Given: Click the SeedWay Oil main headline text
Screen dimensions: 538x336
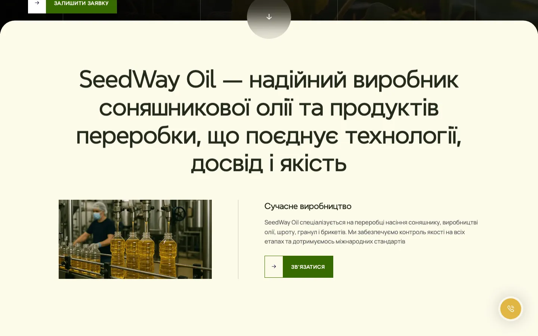Looking at the screenshot, I should 269,121.
